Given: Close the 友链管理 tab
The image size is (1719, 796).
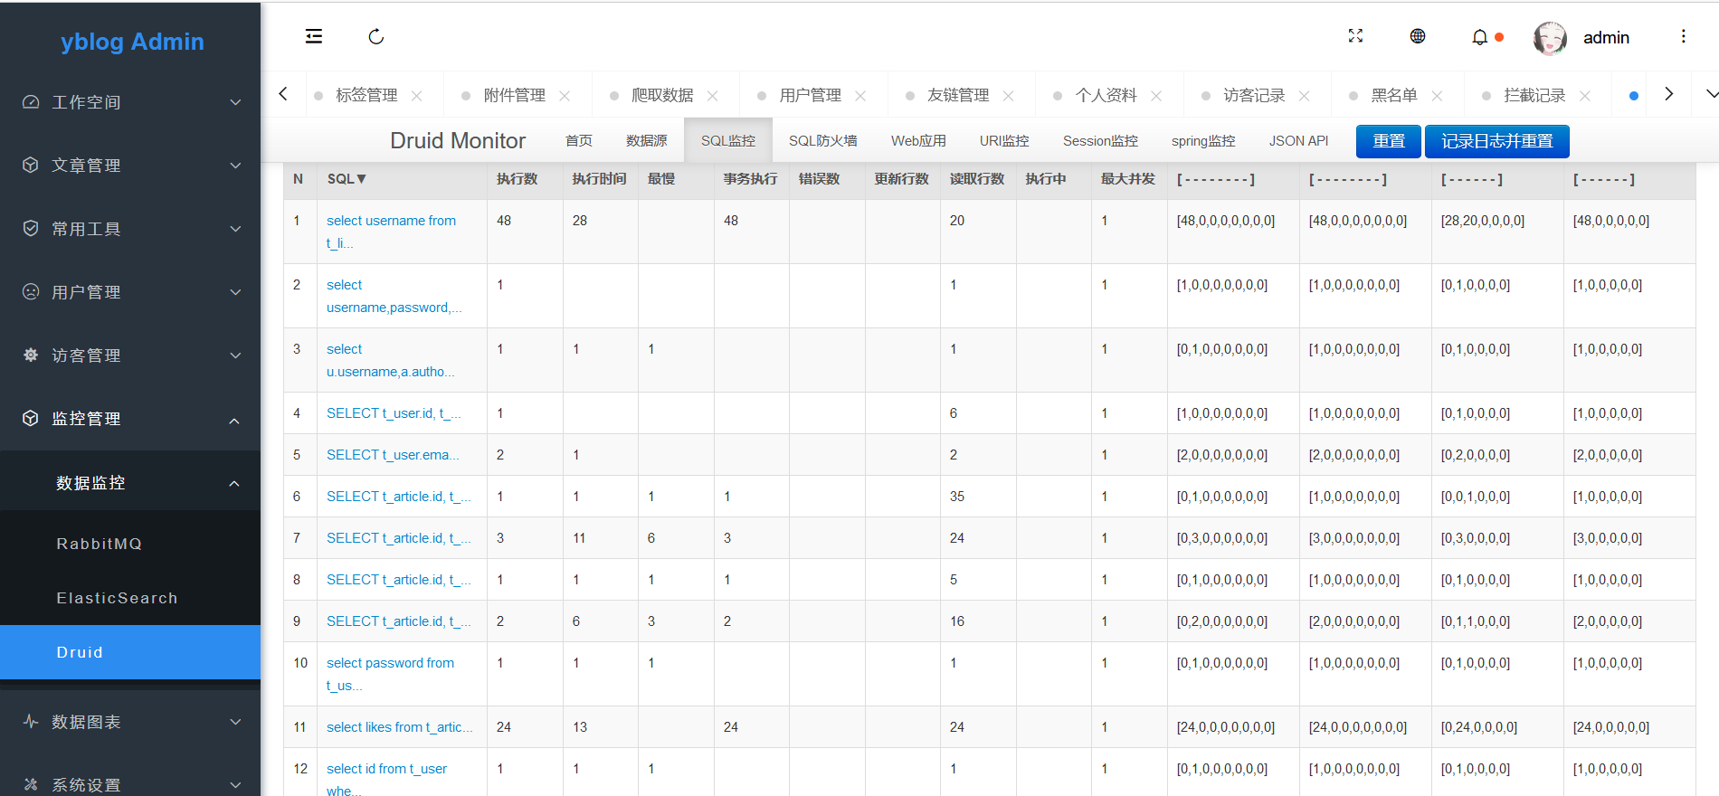Looking at the screenshot, I should (x=1009, y=96).
